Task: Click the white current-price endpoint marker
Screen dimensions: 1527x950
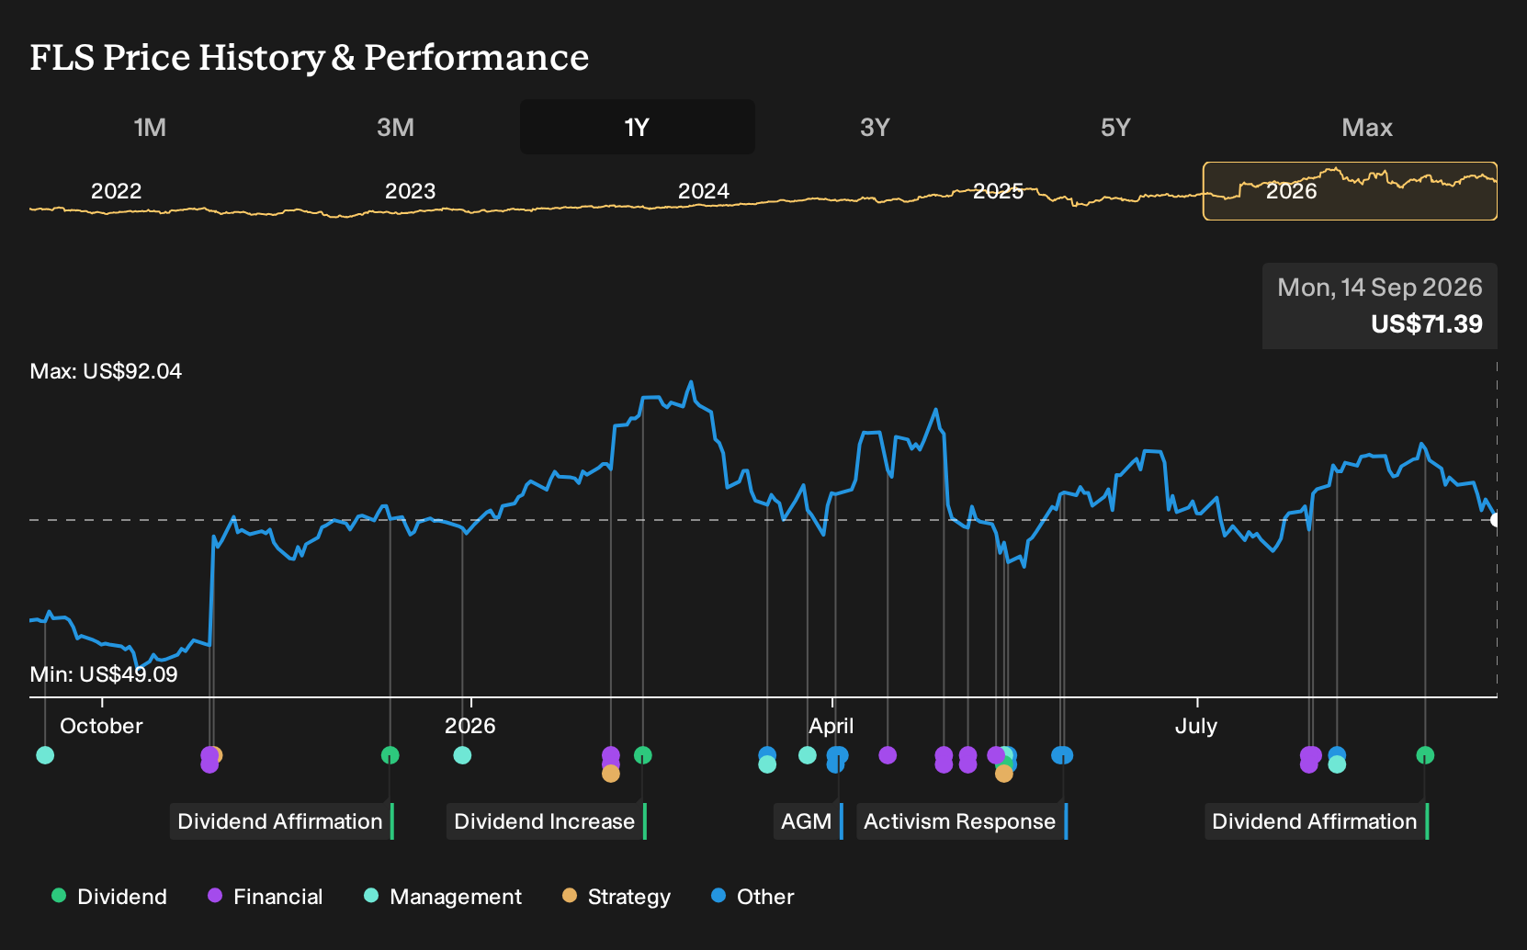Action: pos(1495,520)
